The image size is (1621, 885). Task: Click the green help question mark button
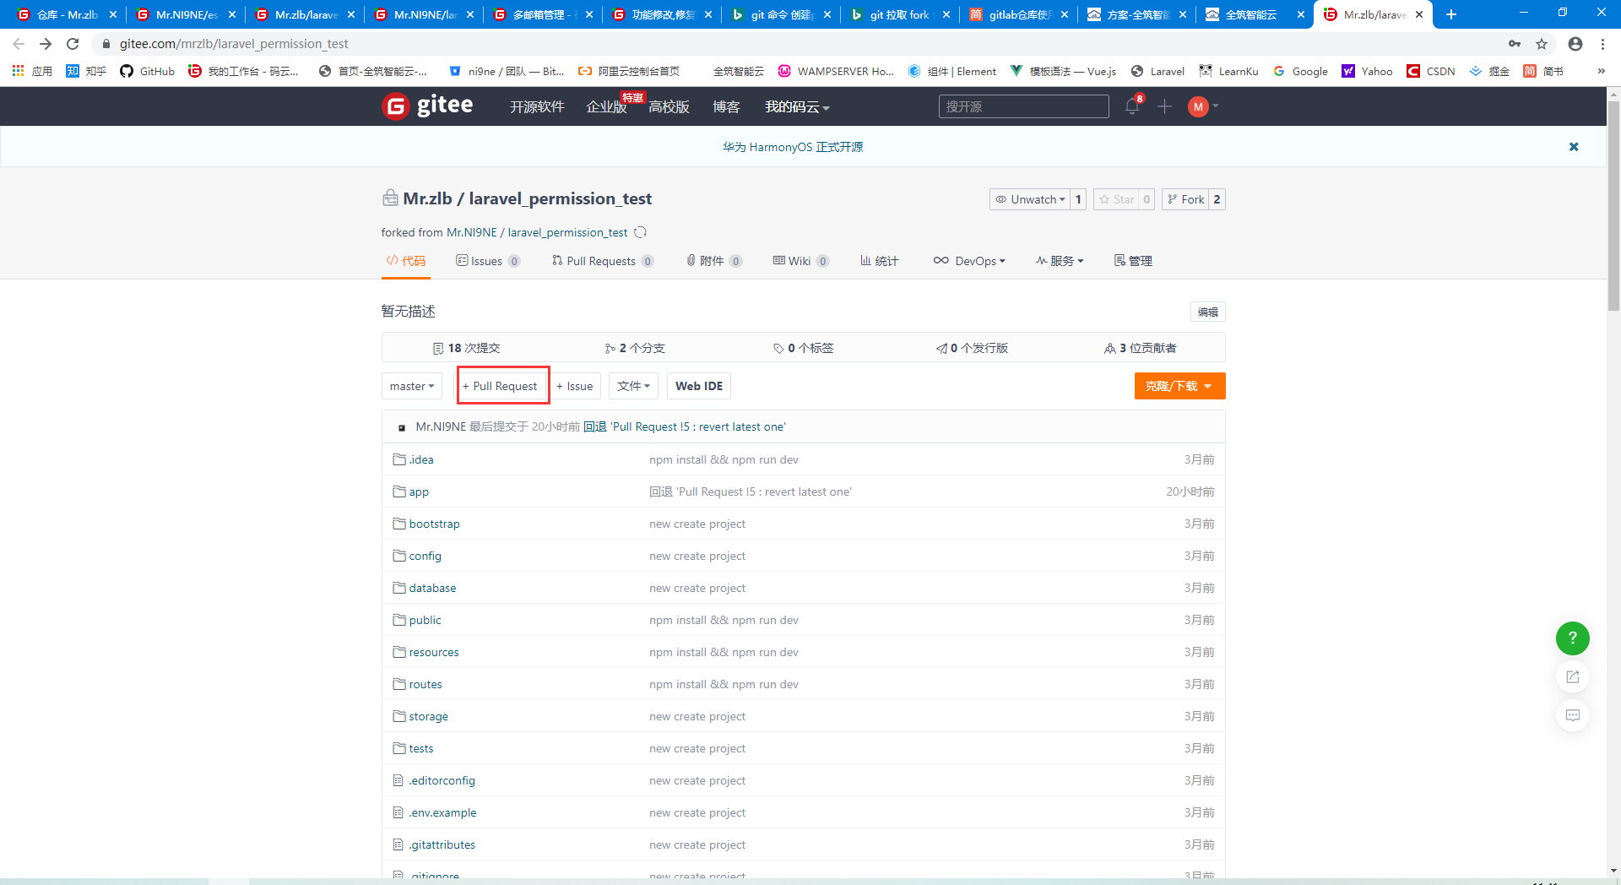[x=1572, y=638]
